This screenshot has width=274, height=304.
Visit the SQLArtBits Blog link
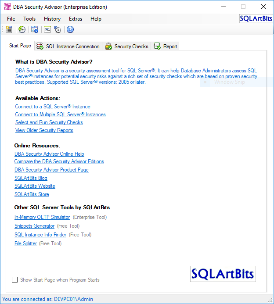click(x=31, y=178)
